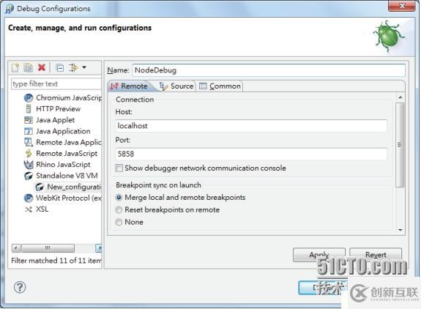Viewport: 421px width, 309px height.
Task: Click the filter launch configurations icon
Action: [x=73, y=67]
